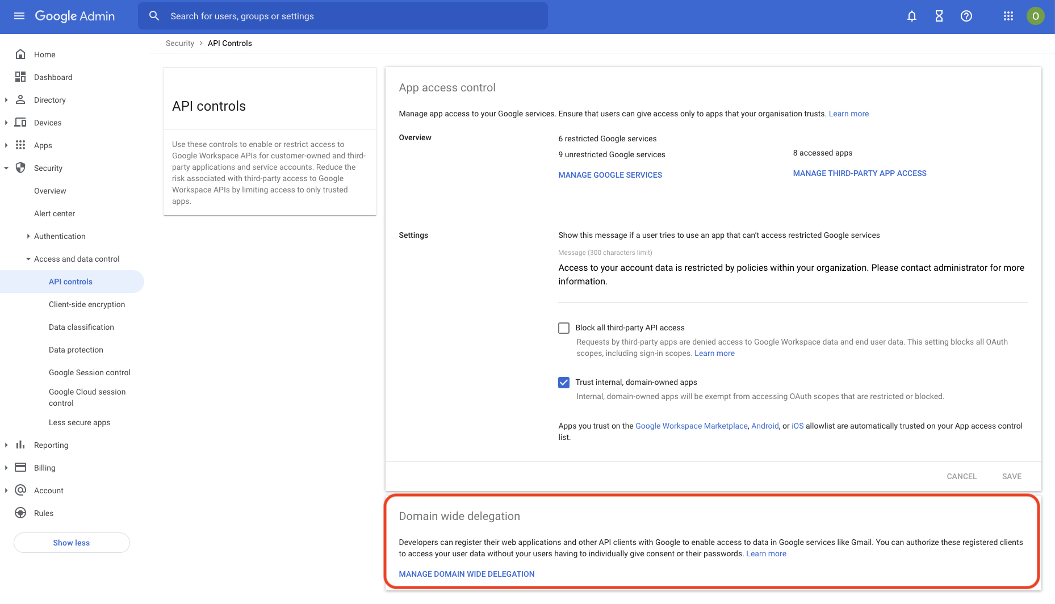
Task: Click the Reporting bar chart icon
Action: (20, 444)
